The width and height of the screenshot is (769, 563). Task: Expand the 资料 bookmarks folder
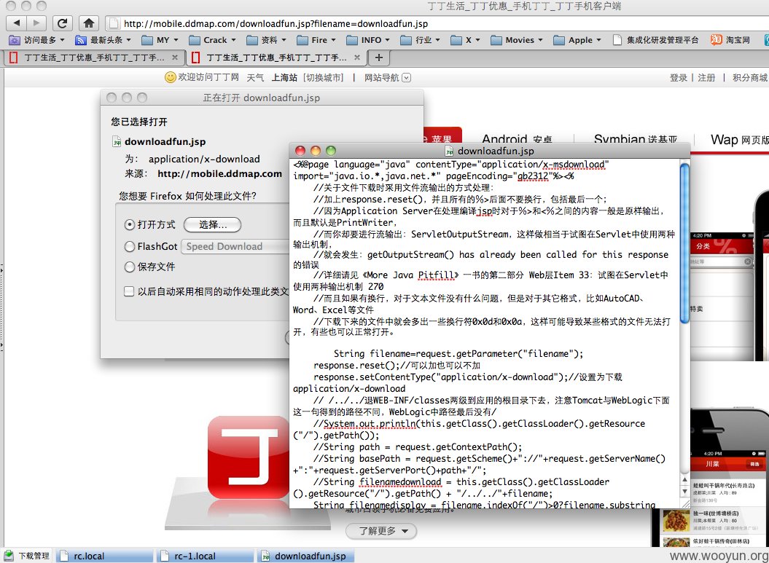coord(266,40)
